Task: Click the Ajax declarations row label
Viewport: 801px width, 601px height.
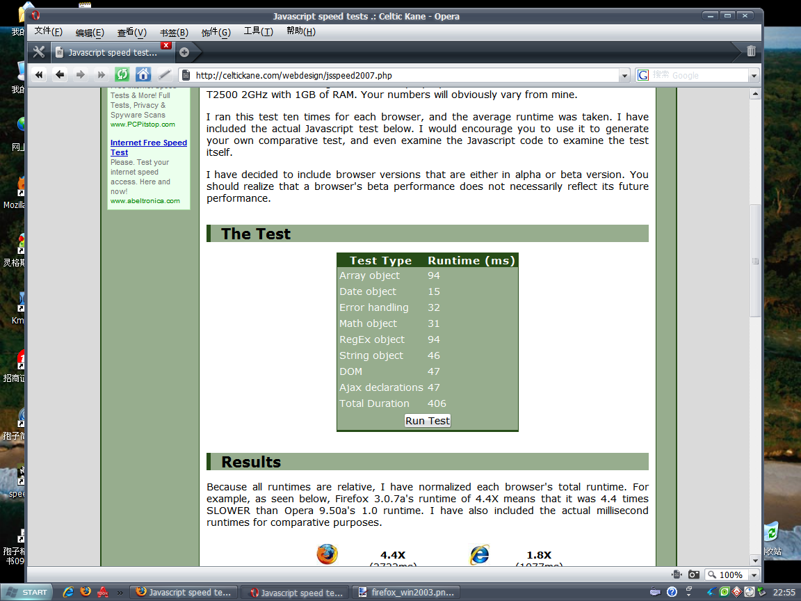Action: point(381,387)
